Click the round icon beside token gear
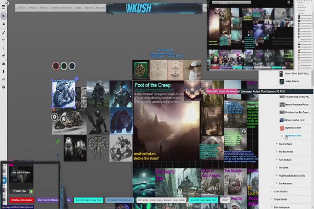This screenshot has height=209, width=314. [63, 119]
